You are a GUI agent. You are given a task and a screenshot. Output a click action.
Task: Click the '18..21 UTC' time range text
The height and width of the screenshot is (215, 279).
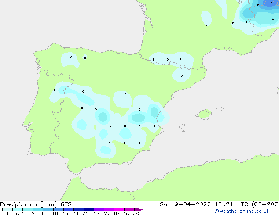click(231, 204)
